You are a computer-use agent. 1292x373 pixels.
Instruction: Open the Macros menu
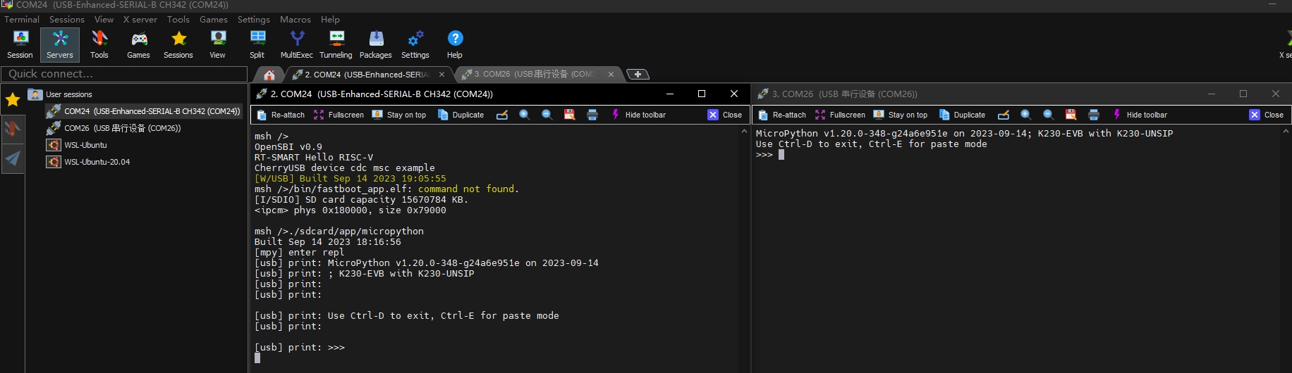295,20
